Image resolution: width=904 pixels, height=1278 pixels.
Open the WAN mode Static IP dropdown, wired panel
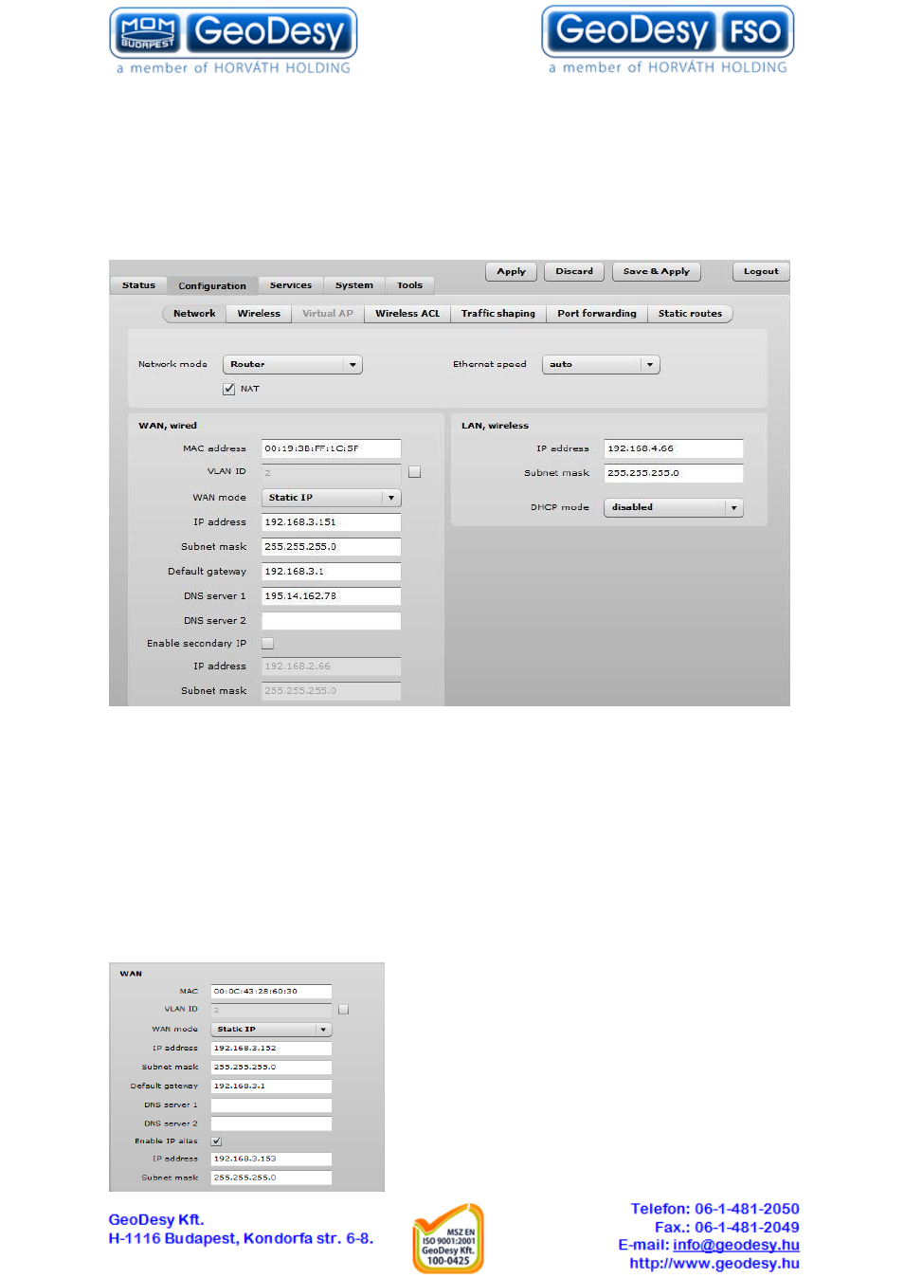(331, 498)
